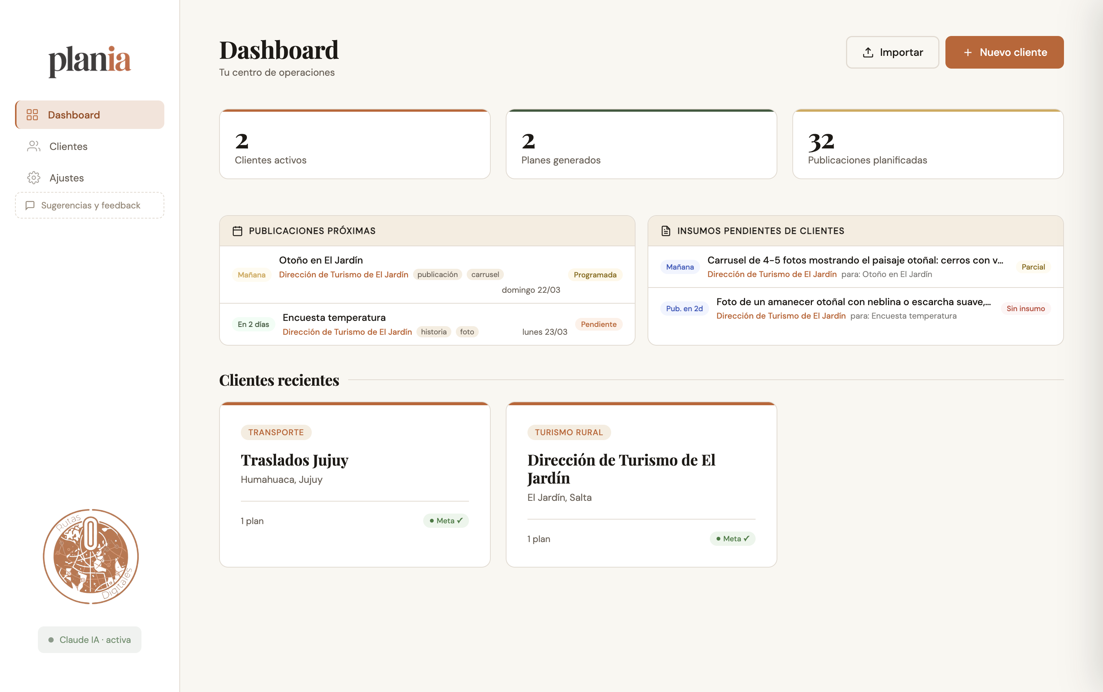
Task: Select Clientes in the sidebar menu
Action: [x=68, y=146]
